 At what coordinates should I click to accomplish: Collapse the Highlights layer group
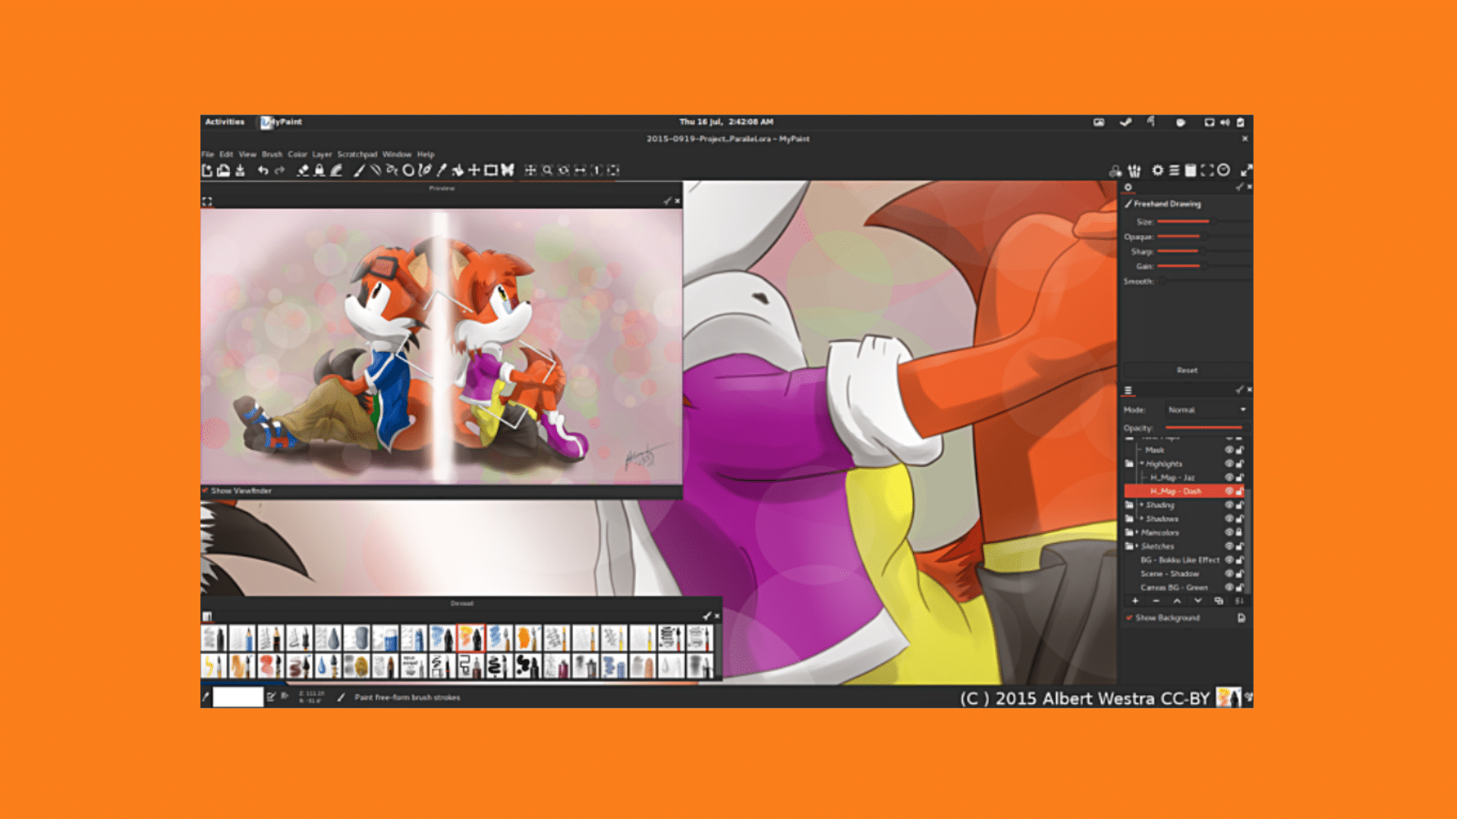pyautogui.click(x=1141, y=463)
